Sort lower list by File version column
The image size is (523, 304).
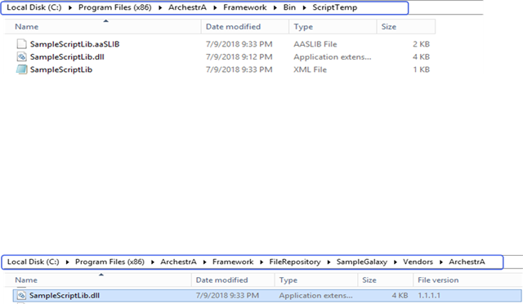coord(467,280)
